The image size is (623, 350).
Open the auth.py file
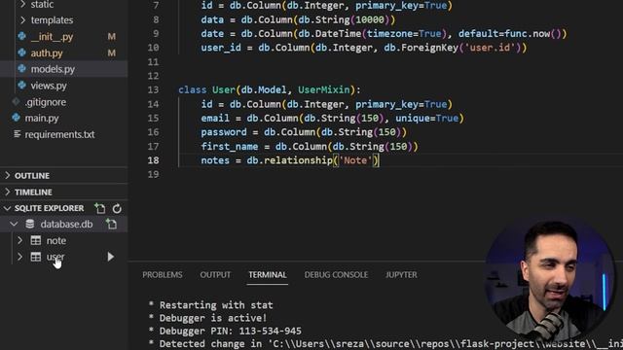click(x=47, y=52)
